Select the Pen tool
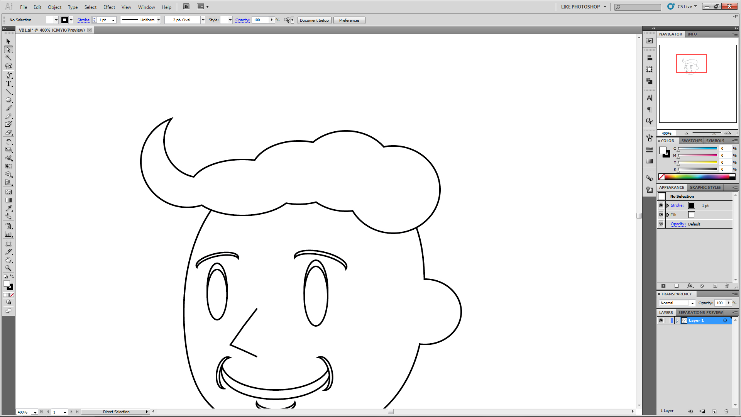The width and height of the screenshot is (741, 417). [x=8, y=75]
